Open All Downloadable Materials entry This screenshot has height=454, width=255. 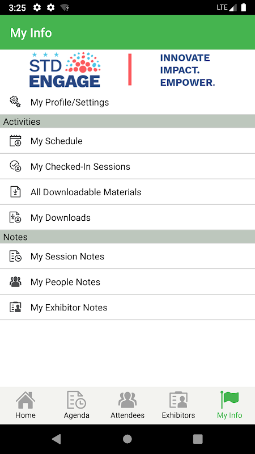coord(127,192)
